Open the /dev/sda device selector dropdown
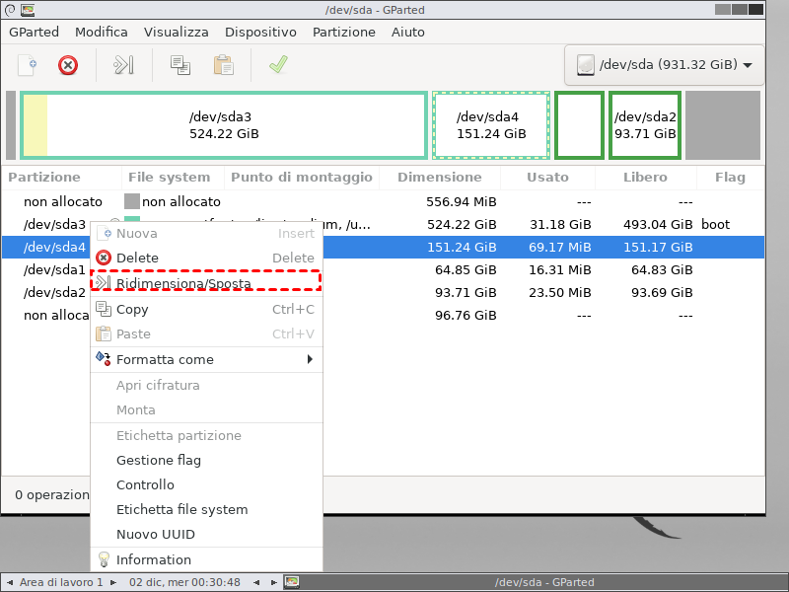 (664, 65)
